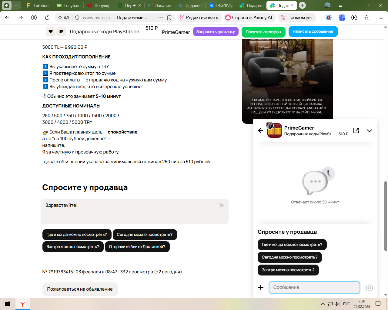Image resolution: width=388 pixels, height=310 pixels.
Task: Open the PrimeGamer seller link in the header
Action: click(x=176, y=32)
